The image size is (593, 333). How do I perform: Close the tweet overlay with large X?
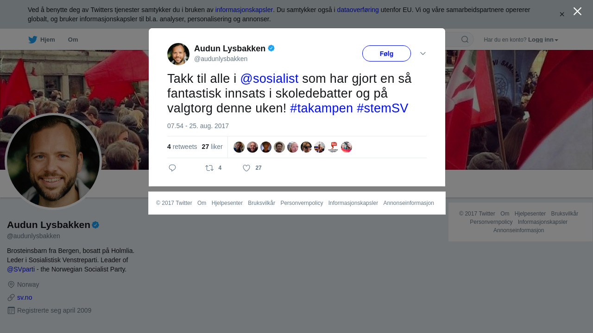[577, 11]
